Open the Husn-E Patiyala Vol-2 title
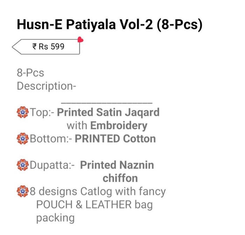The width and height of the screenshot is (245, 235). pos(110,25)
